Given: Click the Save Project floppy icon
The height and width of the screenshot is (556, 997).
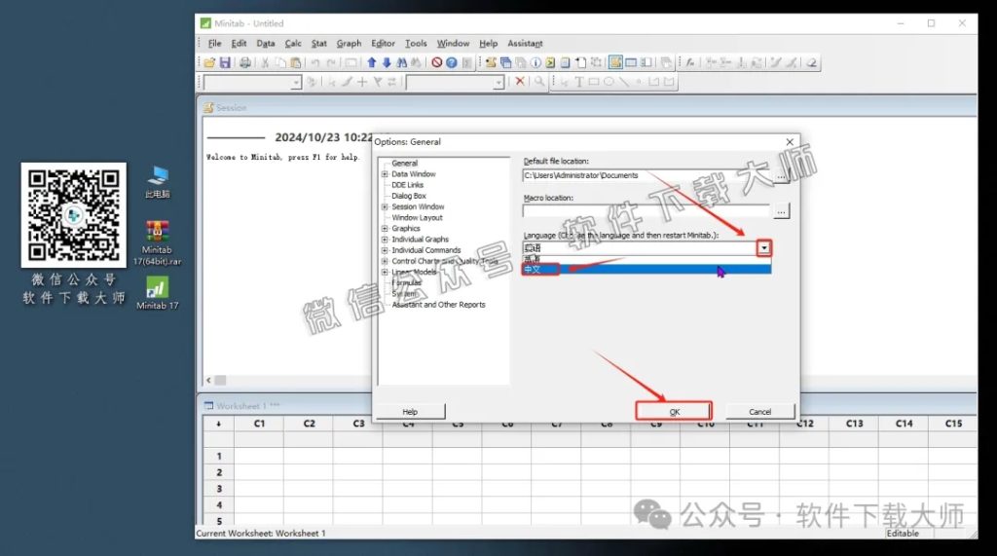Looking at the screenshot, I should pyautogui.click(x=225, y=62).
